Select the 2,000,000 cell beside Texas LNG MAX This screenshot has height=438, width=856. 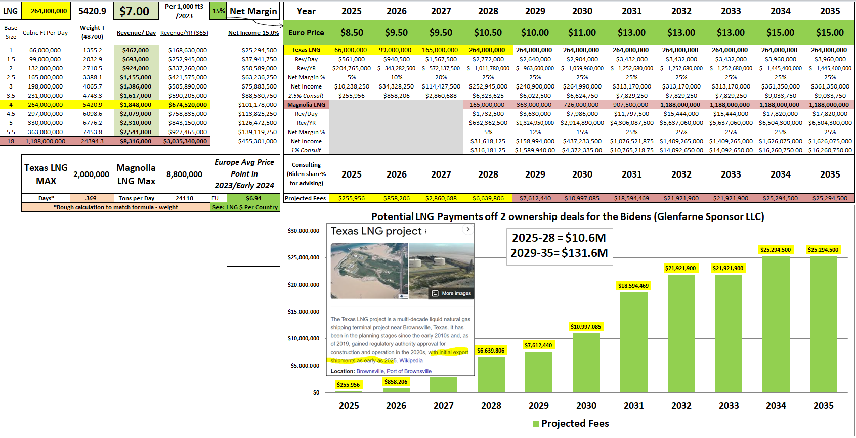[92, 174]
